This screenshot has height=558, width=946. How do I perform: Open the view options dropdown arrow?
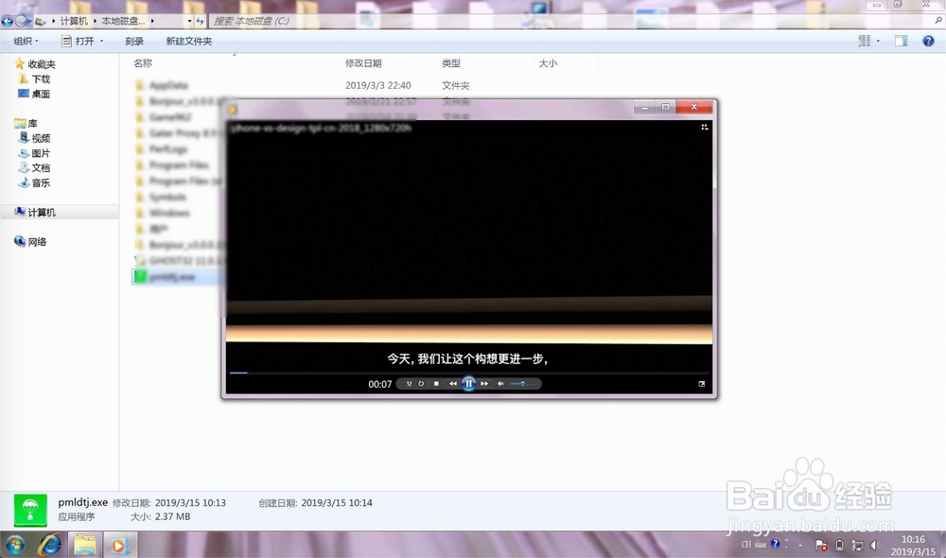coord(878,41)
